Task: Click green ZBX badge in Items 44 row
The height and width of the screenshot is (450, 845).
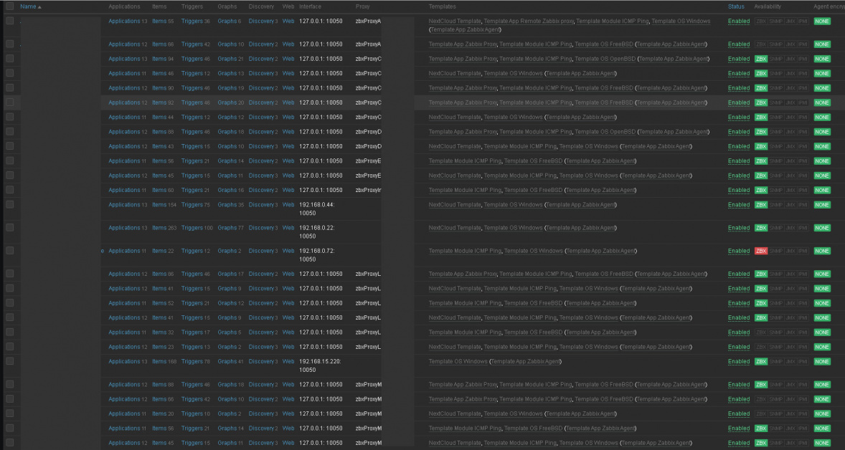Action: coord(761,117)
